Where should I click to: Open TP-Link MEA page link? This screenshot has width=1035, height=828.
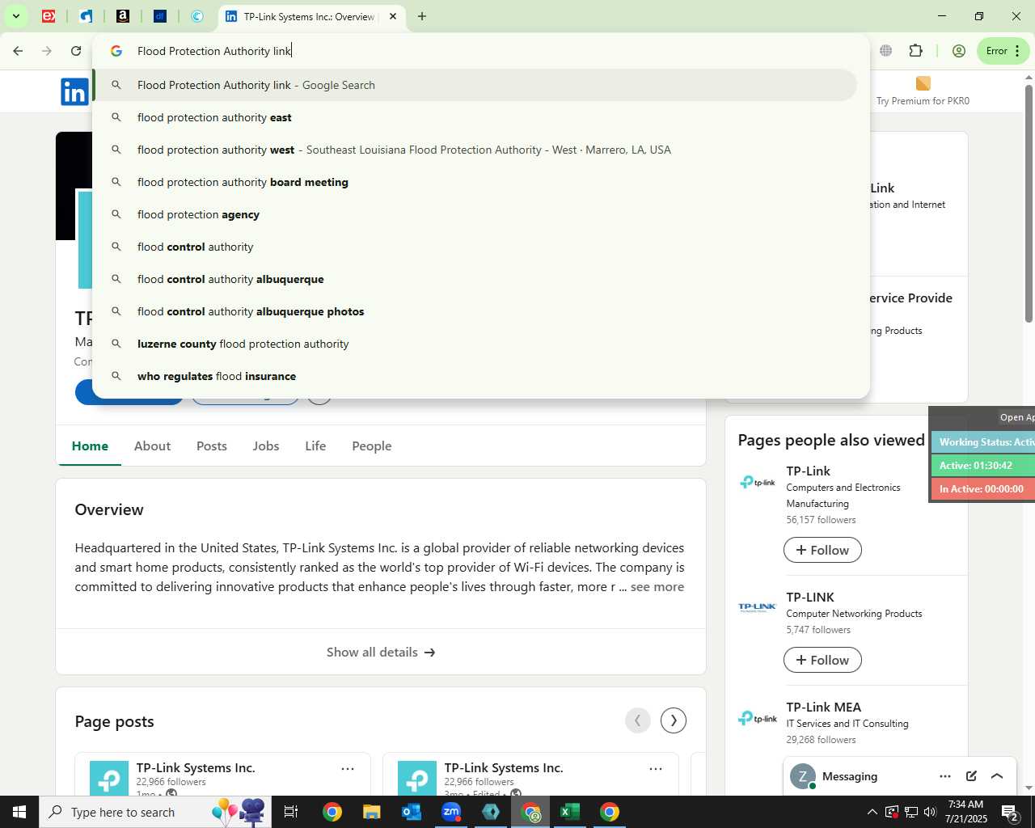(823, 708)
